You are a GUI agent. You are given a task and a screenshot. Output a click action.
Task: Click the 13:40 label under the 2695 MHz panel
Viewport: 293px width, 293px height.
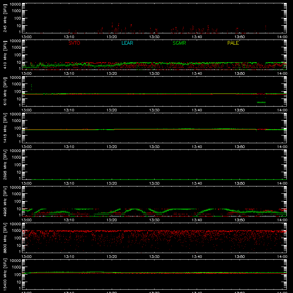point(197,183)
